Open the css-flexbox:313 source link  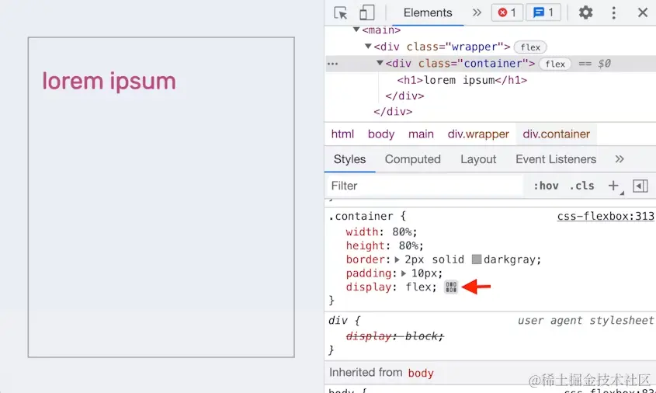click(606, 216)
